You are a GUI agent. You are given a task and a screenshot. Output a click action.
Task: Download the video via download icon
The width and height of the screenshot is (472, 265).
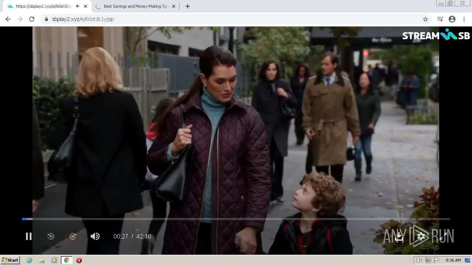click(399, 237)
